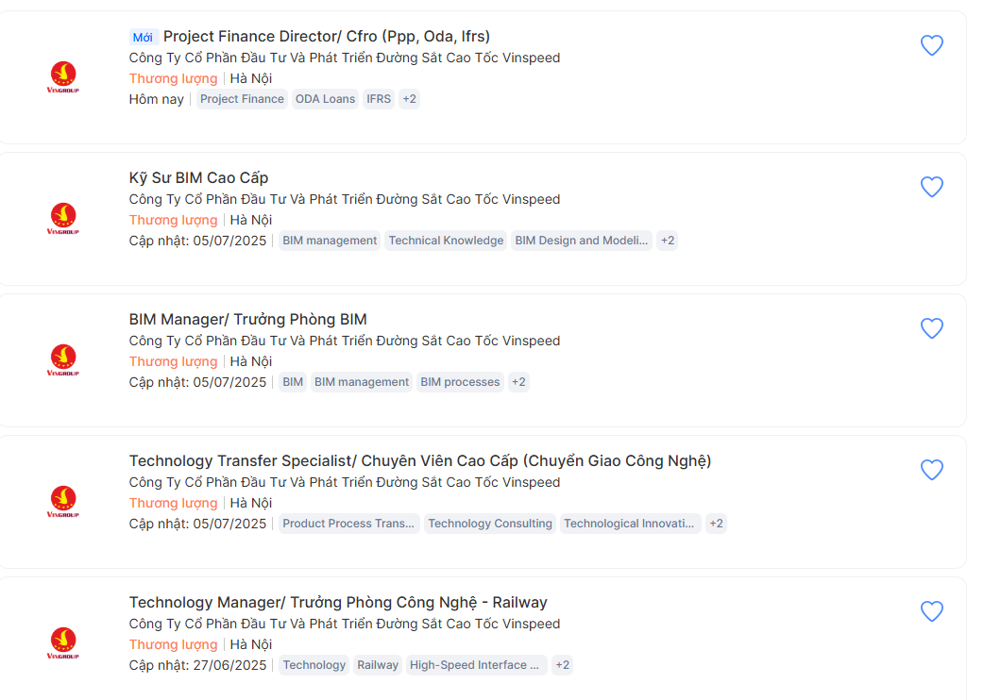
Task: Open BIM Manager/ Trưởng Phòng BIM job title
Action: click(247, 320)
